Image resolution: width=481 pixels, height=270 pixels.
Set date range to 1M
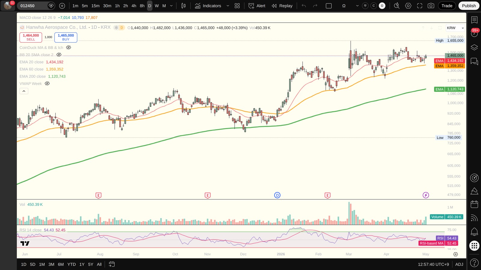pyautogui.click(x=42, y=264)
